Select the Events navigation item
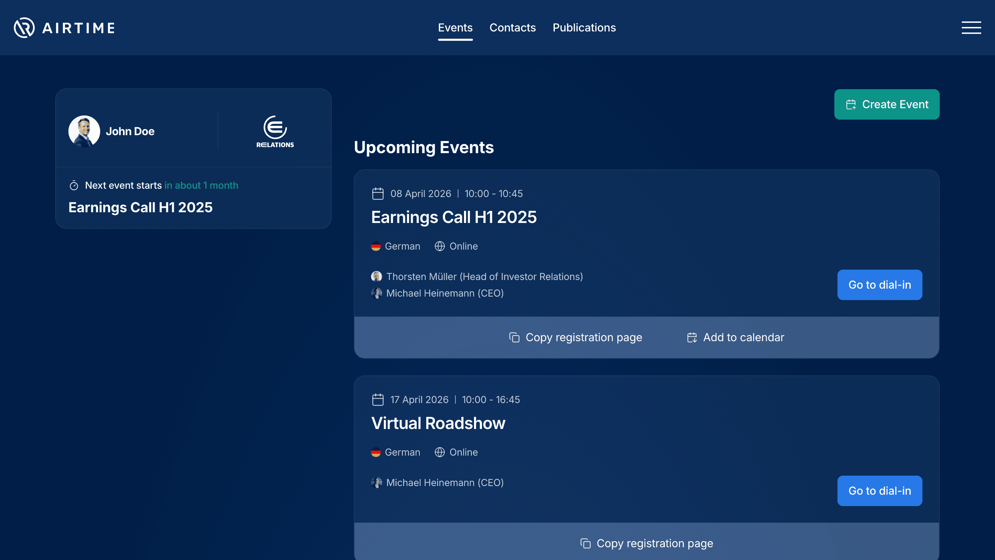 click(455, 27)
